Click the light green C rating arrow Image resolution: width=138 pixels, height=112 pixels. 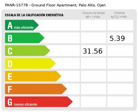pyautogui.click(x=27, y=51)
